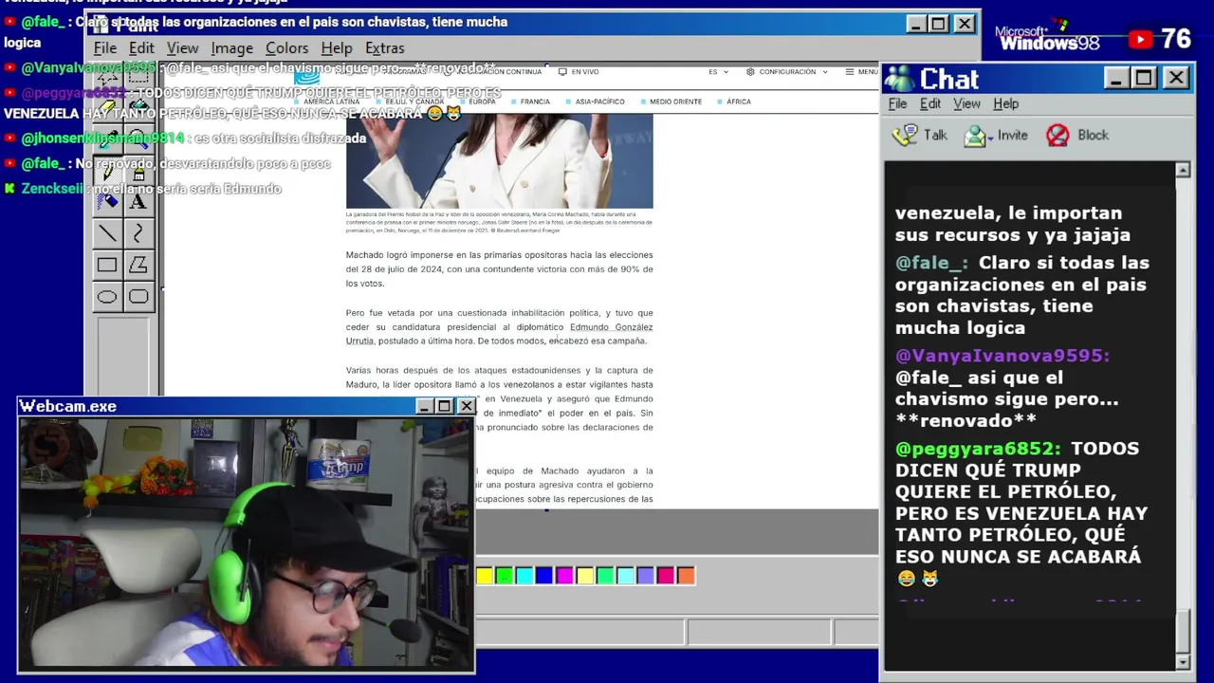Select the Magnifier tool in Paint

[x=138, y=140]
